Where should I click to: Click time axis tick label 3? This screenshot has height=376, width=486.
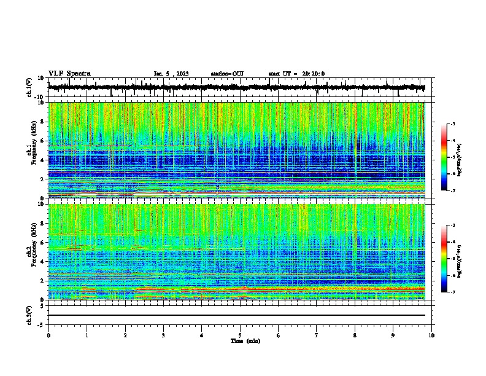tap(163, 335)
